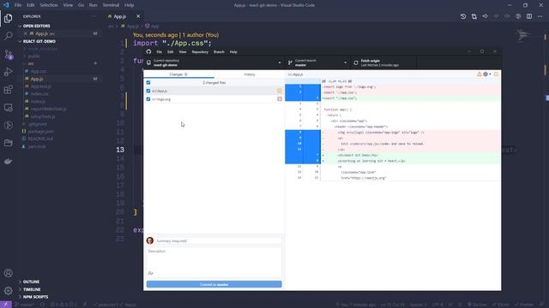Click deleted status icon for src/logo.svg

click(280, 99)
